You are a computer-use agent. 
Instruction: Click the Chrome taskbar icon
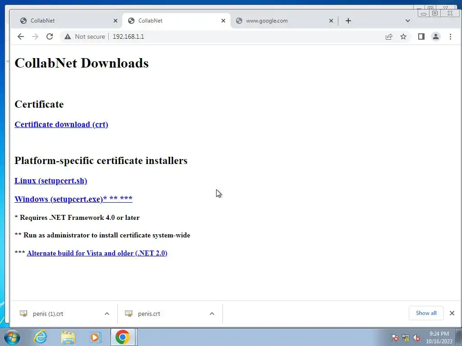pos(123,337)
